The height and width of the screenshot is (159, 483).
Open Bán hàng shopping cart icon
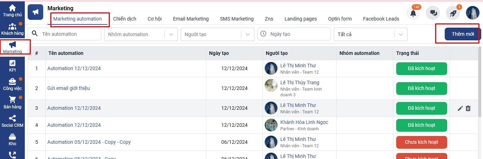(x=12, y=100)
